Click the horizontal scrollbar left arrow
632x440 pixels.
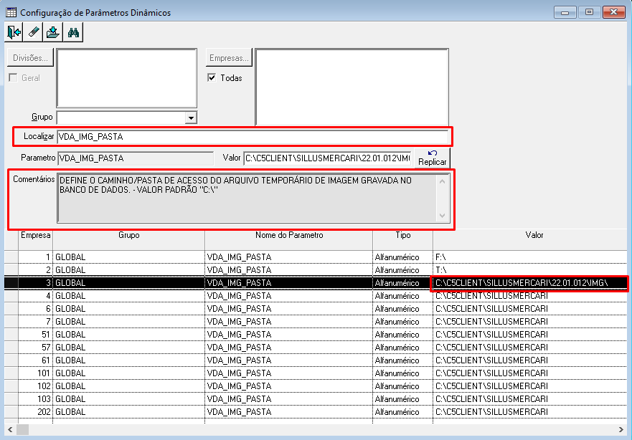pyautogui.click(x=10, y=429)
